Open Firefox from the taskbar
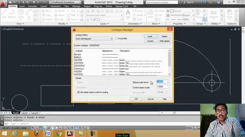The width and height of the screenshot is (245, 137). click(x=37, y=134)
